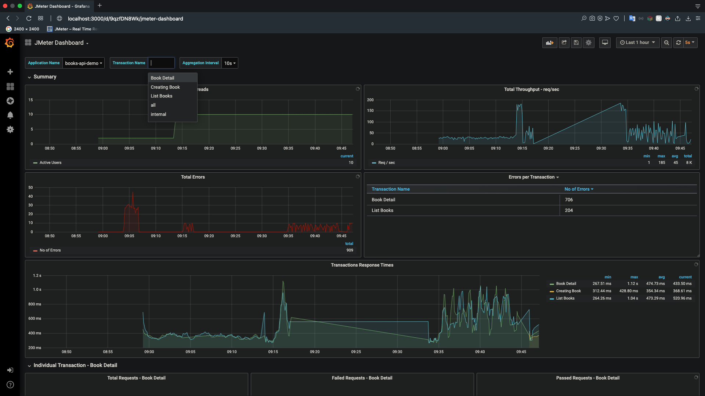
Task: Click the zoom out time range icon
Action: click(666, 43)
